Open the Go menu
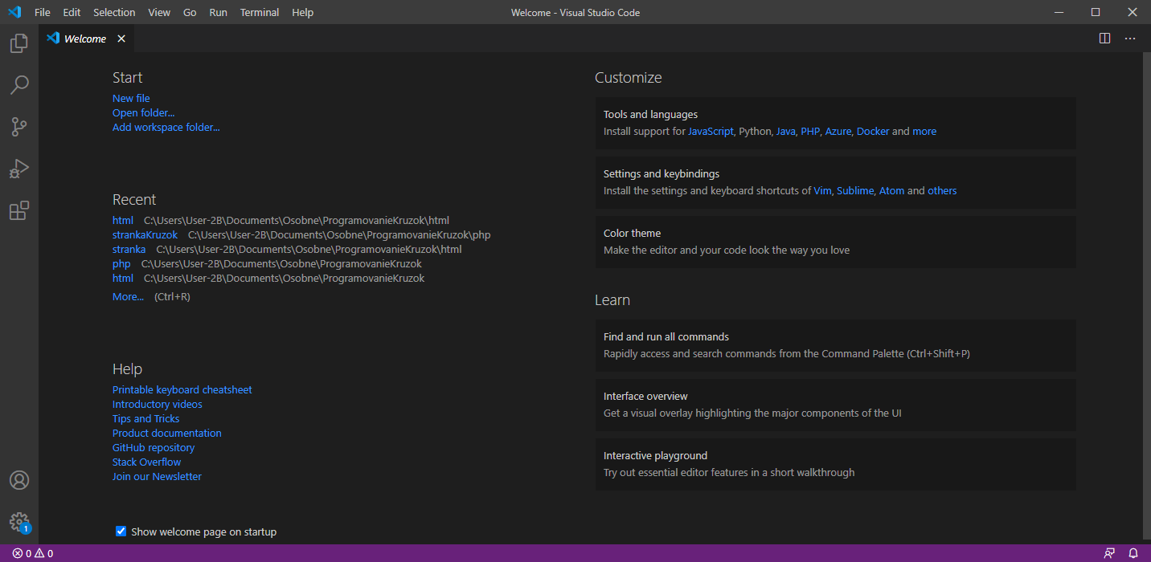 tap(190, 12)
